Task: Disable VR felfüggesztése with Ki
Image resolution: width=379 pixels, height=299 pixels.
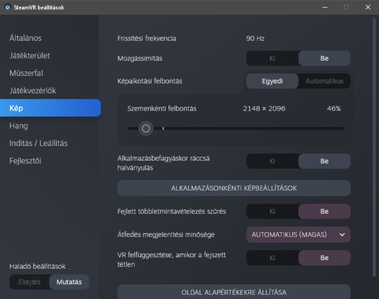Action: coord(272,258)
